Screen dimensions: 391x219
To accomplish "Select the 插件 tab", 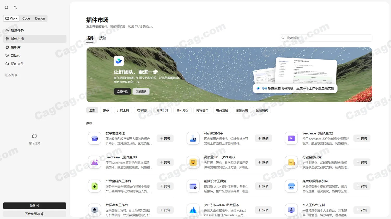I will [x=90, y=38].
